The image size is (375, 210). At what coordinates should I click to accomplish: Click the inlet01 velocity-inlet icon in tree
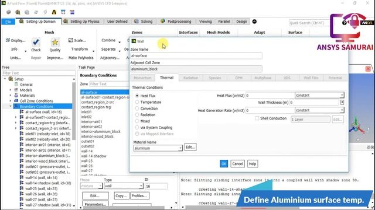pos(22,134)
